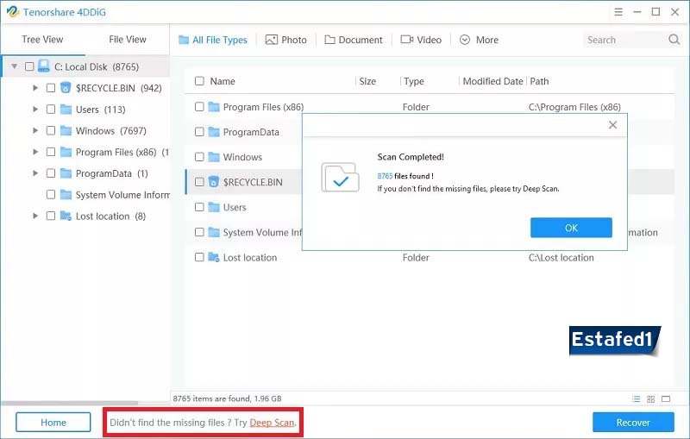
Task: Click the Deep Scan link
Action: (272, 423)
